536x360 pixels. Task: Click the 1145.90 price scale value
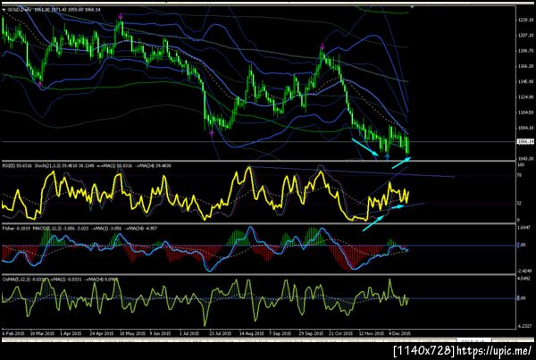pos(526,81)
